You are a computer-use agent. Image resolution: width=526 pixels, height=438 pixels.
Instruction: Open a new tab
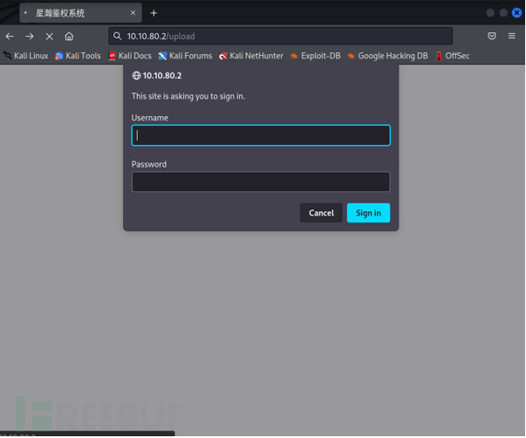pyautogui.click(x=154, y=13)
